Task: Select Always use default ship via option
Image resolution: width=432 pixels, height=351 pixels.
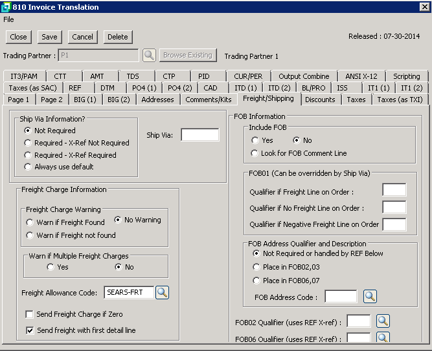Action: [28, 167]
